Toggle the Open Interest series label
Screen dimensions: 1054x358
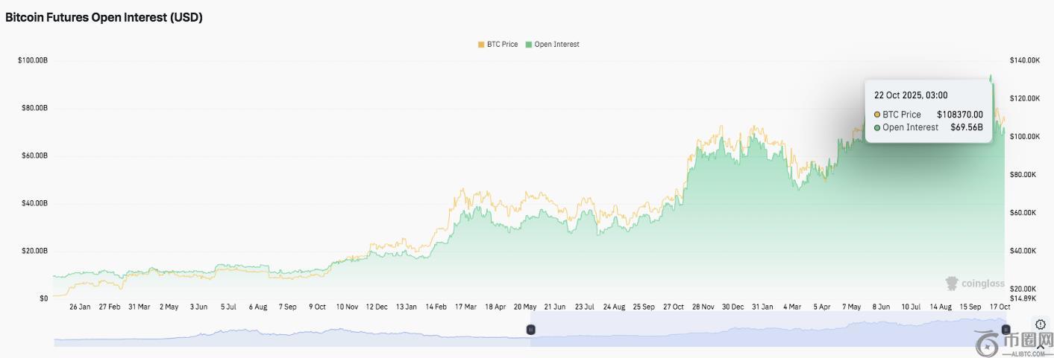pos(556,45)
